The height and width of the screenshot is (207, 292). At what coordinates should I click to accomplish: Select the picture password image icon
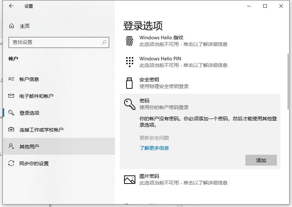pyautogui.click(x=130, y=179)
